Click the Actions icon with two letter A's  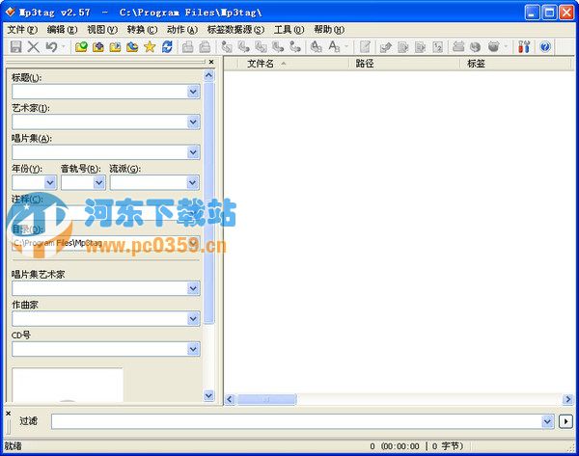click(316, 47)
